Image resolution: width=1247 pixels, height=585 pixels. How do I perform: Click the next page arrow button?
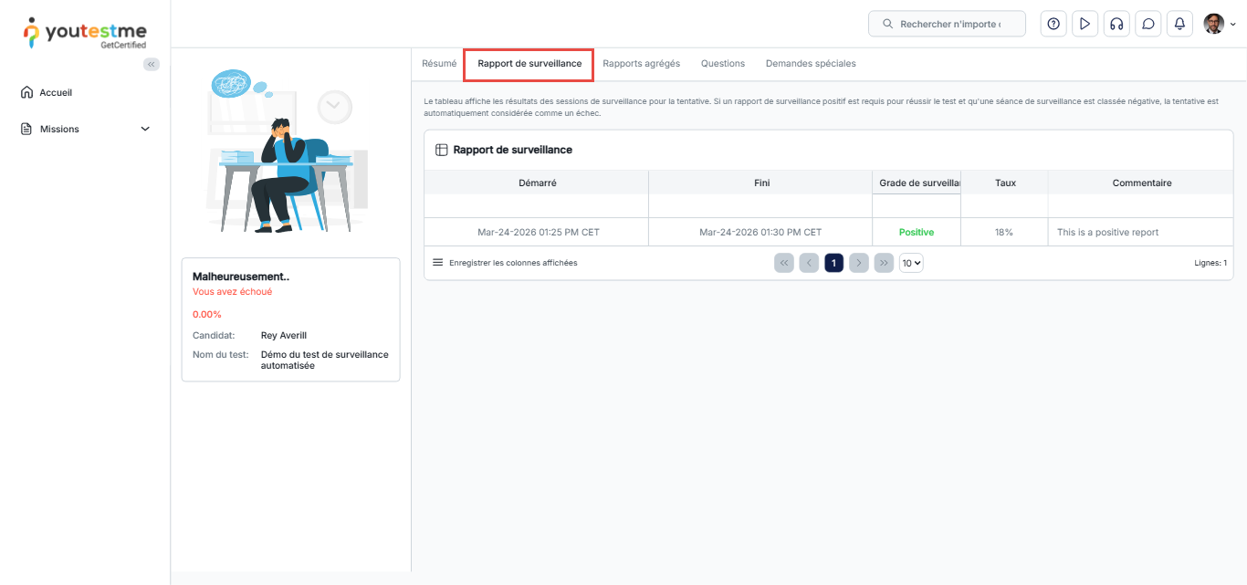pos(858,263)
